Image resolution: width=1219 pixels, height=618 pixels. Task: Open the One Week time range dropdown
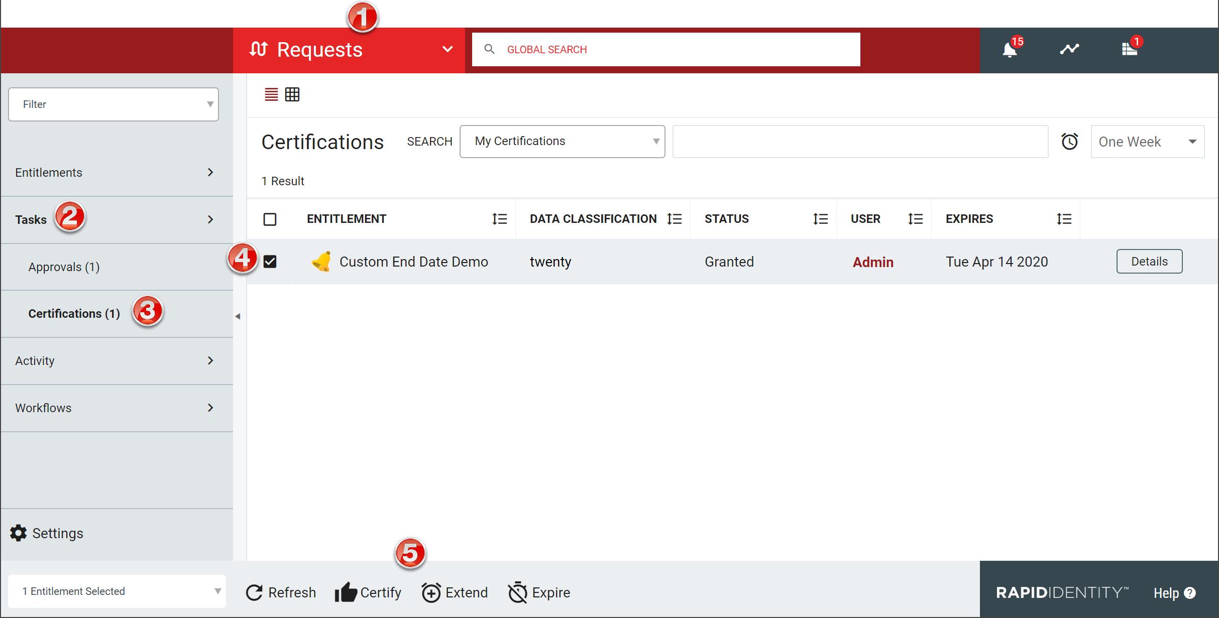pos(1148,142)
